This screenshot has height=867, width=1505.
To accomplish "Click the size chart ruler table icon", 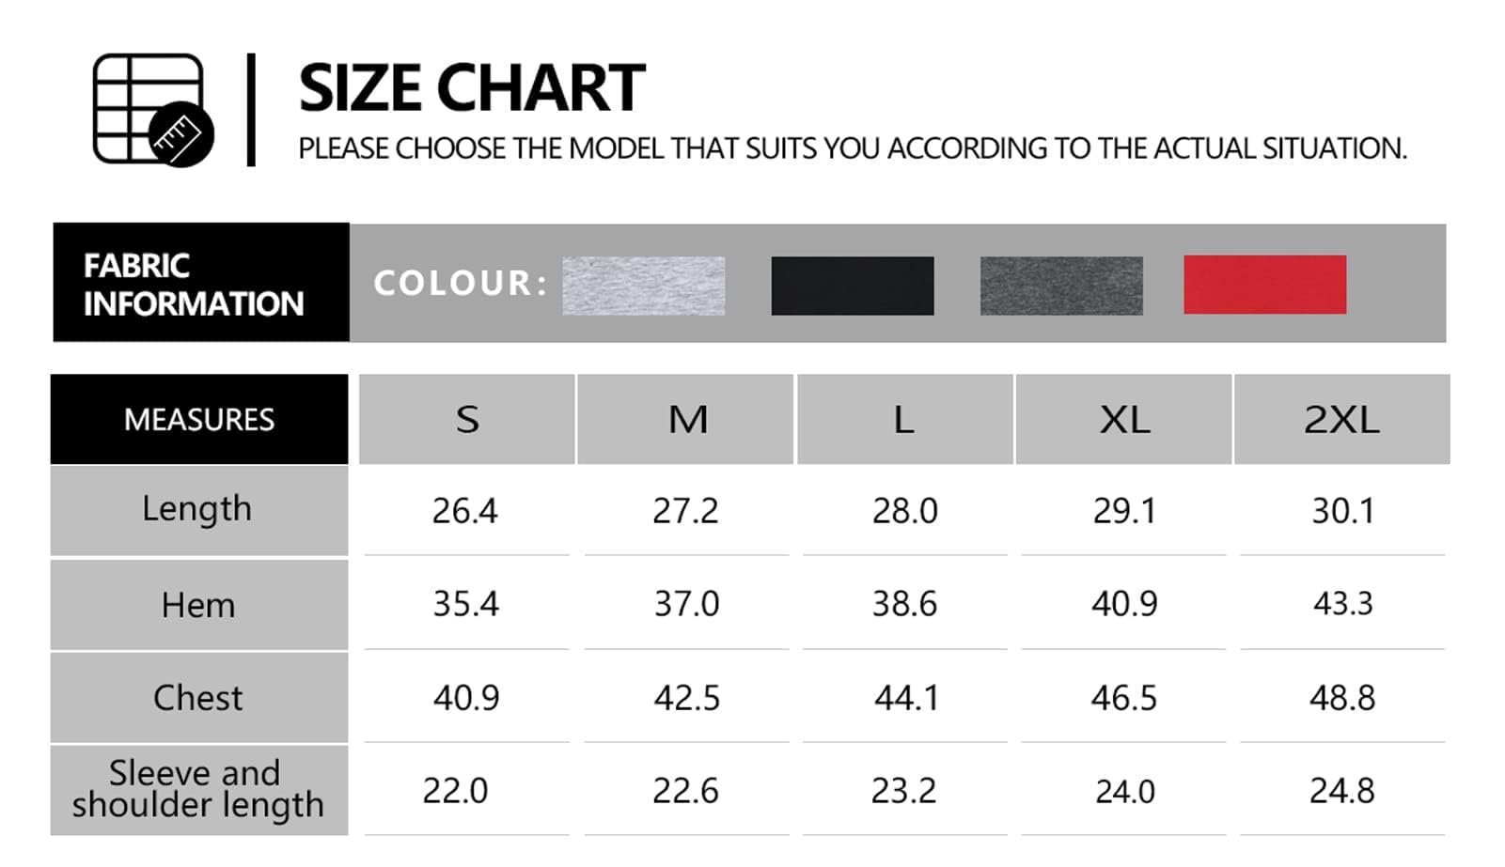I will click(153, 110).
